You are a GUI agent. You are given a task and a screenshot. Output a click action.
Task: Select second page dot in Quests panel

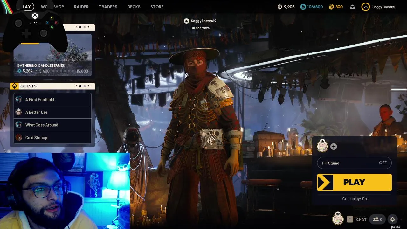[85, 86]
